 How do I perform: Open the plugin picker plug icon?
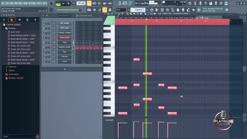183,10
